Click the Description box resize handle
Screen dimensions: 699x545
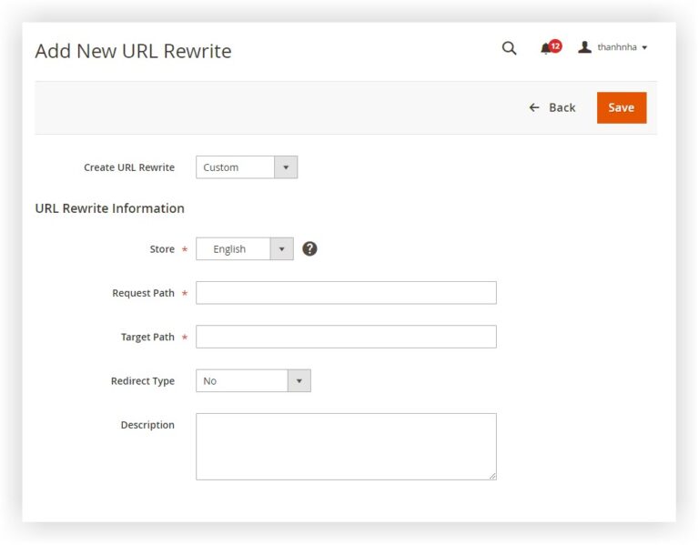(492, 476)
